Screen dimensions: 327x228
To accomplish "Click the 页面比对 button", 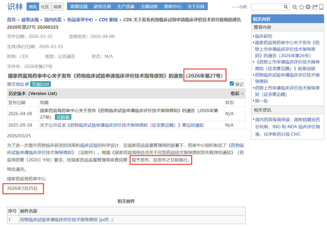I will click(x=41, y=84).
